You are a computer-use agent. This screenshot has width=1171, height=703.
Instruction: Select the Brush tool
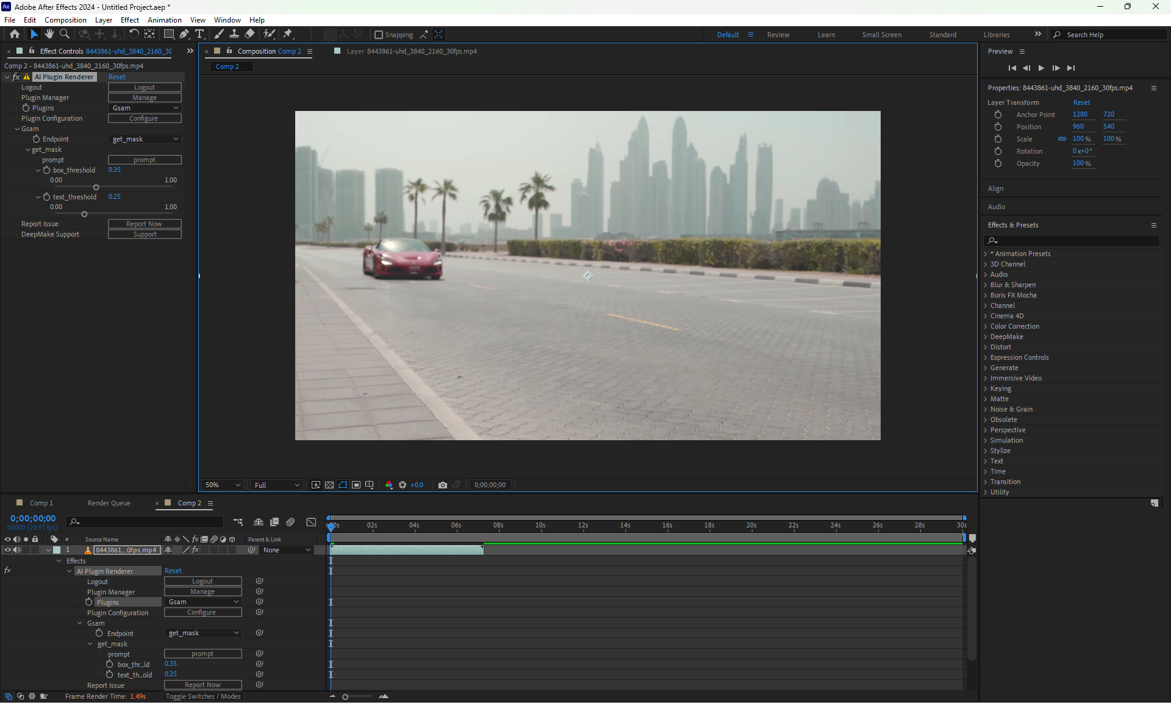[219, 34]
